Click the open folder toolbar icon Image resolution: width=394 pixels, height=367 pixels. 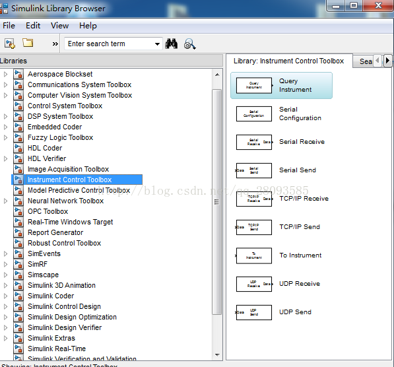pos(28,43)
